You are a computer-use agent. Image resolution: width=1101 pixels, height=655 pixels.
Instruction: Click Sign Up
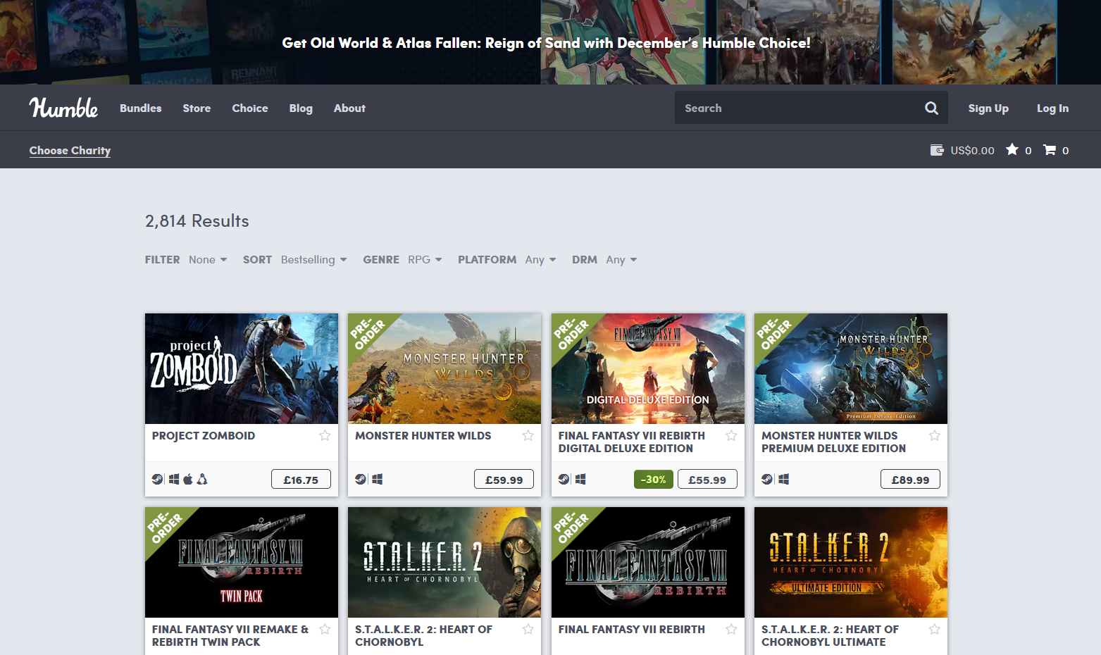pos(988,108)
